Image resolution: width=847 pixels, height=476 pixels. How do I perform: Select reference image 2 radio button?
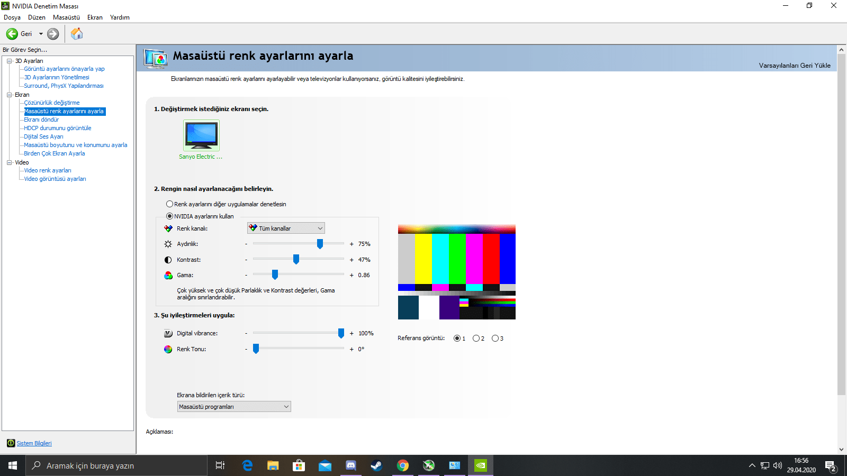coord(476,338)
